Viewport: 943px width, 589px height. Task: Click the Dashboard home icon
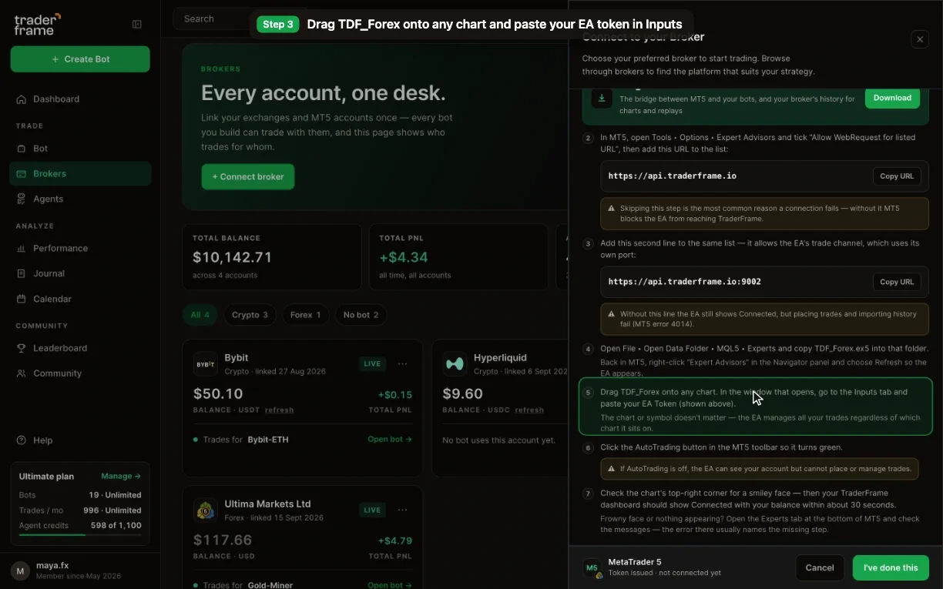(x=22, y=99)
